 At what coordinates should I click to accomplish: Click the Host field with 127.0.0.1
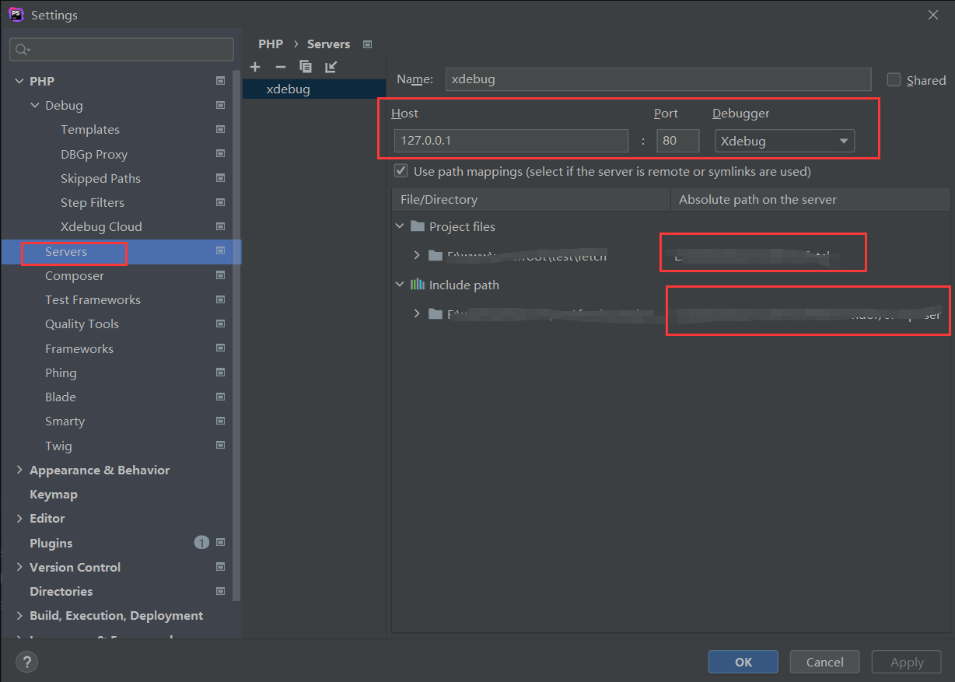[x=511, y=141]
